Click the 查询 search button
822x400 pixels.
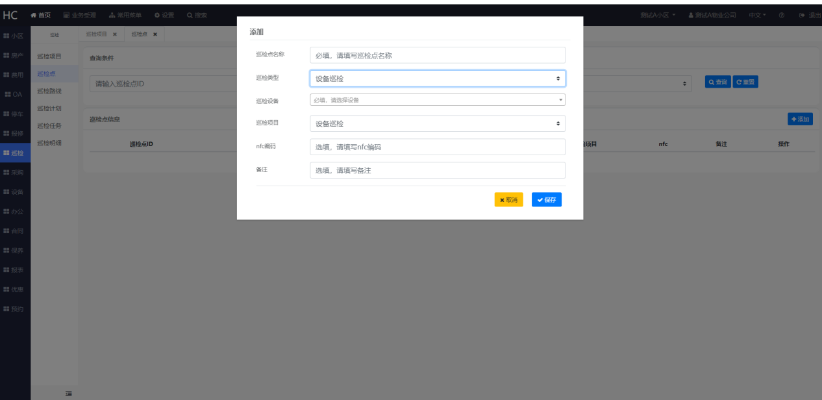718,82
